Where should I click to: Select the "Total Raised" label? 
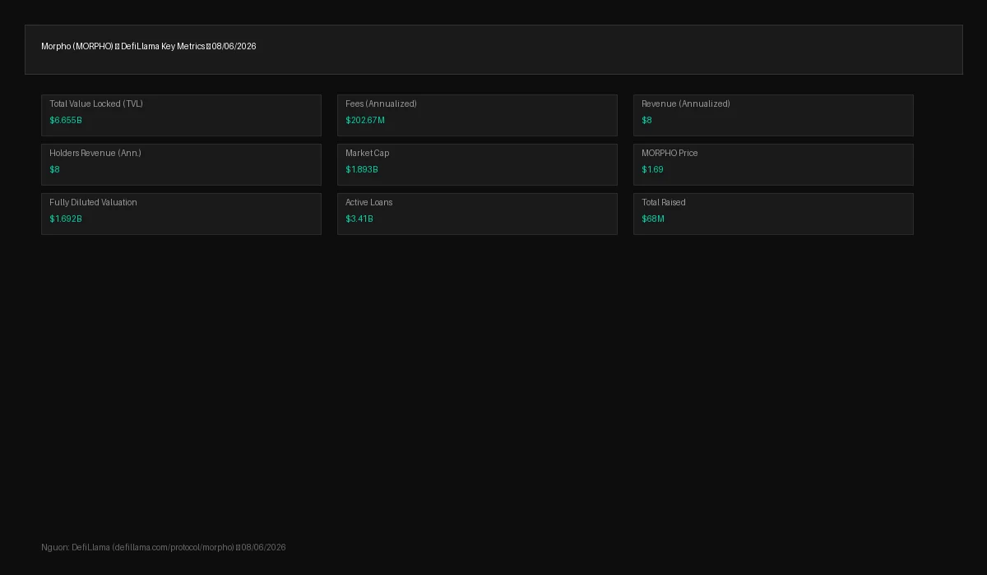[664, 203]
